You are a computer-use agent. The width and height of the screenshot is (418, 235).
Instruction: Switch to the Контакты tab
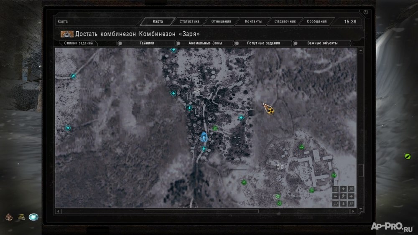point(253,22)
